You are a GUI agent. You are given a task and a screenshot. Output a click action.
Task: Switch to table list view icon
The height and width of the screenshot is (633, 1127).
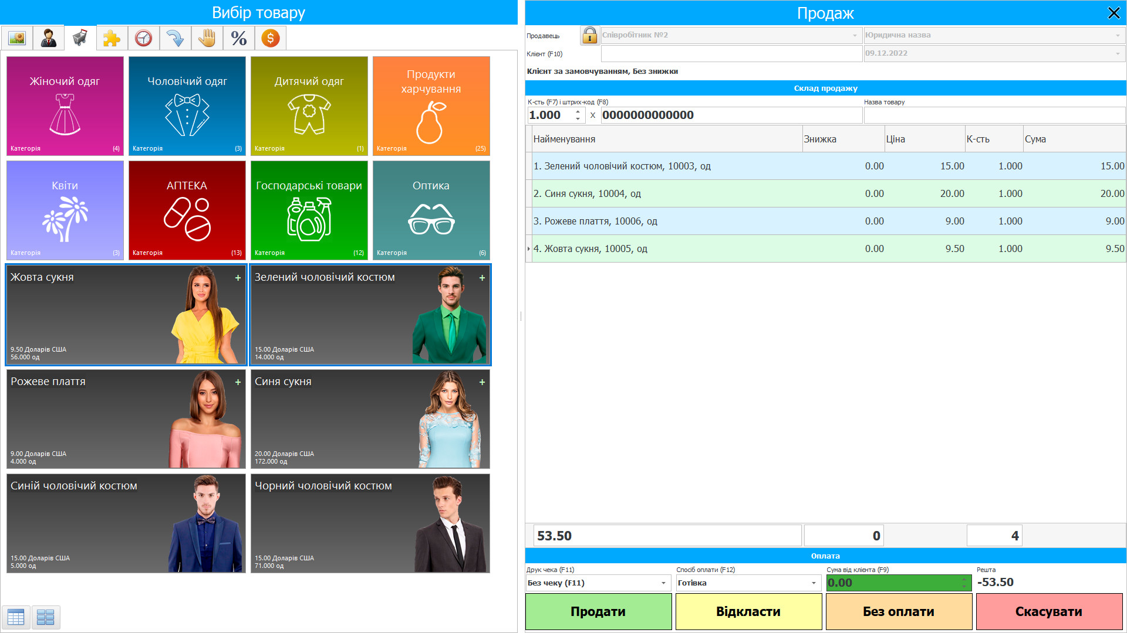click(16, 617)
